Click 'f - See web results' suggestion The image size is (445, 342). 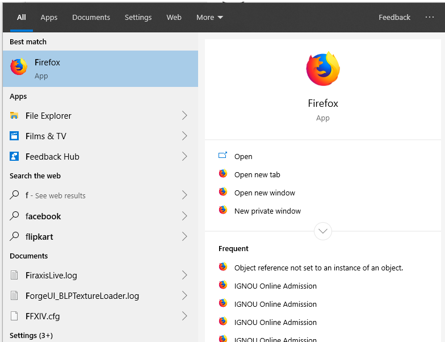tap(100, 195)
